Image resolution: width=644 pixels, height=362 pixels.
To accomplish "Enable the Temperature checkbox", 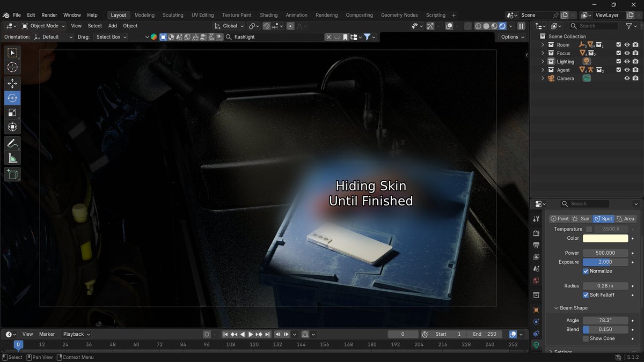I will click(x=589, y=229).
